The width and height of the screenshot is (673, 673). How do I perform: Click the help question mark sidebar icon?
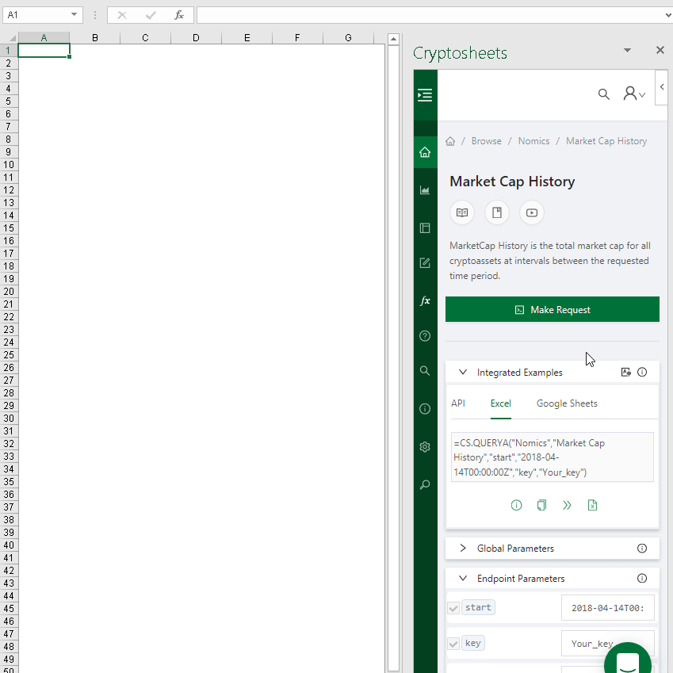pos(425,335)
